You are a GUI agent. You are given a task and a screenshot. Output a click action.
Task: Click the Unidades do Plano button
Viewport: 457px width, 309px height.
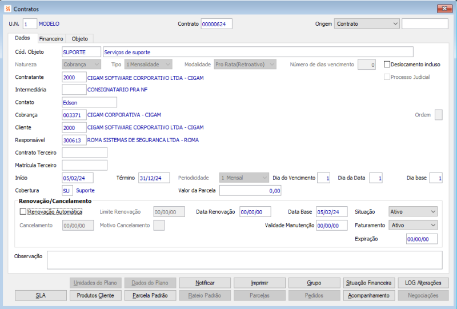click(x=95, y=283)
